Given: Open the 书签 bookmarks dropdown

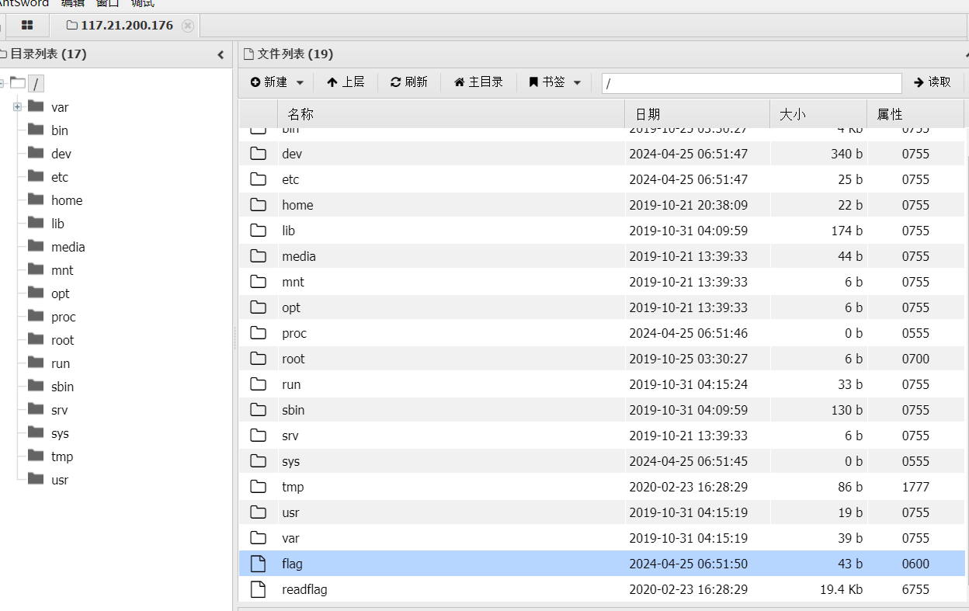Looking at the screenshot, I should click(554, 82).
